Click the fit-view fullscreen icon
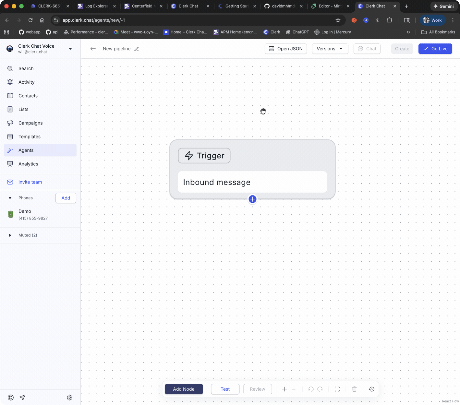460x405 pixels. point(337,389)
